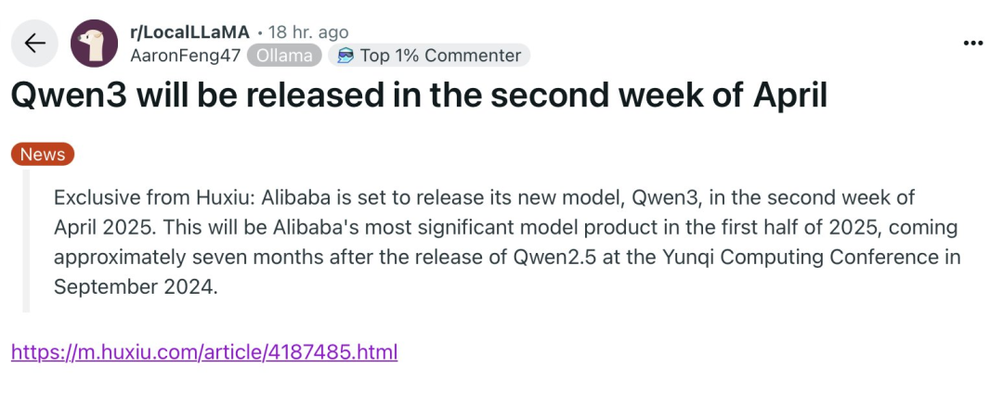Open the r/LocalLLaMA llama avatar
This screenshot has height=405, width=1003.
(94, 44)
